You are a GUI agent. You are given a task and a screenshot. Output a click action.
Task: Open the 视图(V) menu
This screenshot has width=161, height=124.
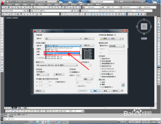pos(25,5)
